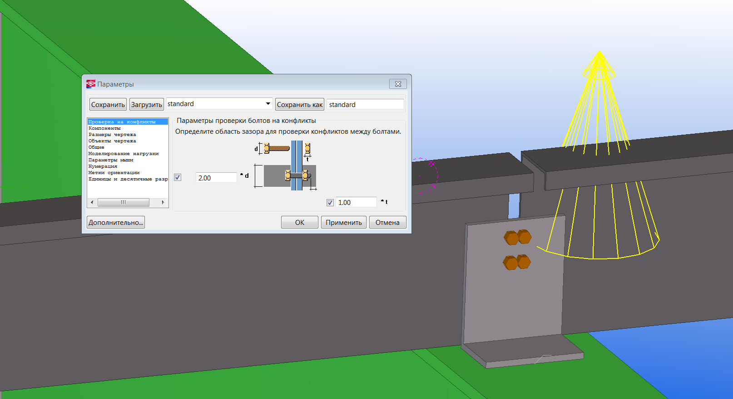Viewport: 733px width, 399px height.
Task: Click the magenta dashed circle symbol
Action: [426, 176]
